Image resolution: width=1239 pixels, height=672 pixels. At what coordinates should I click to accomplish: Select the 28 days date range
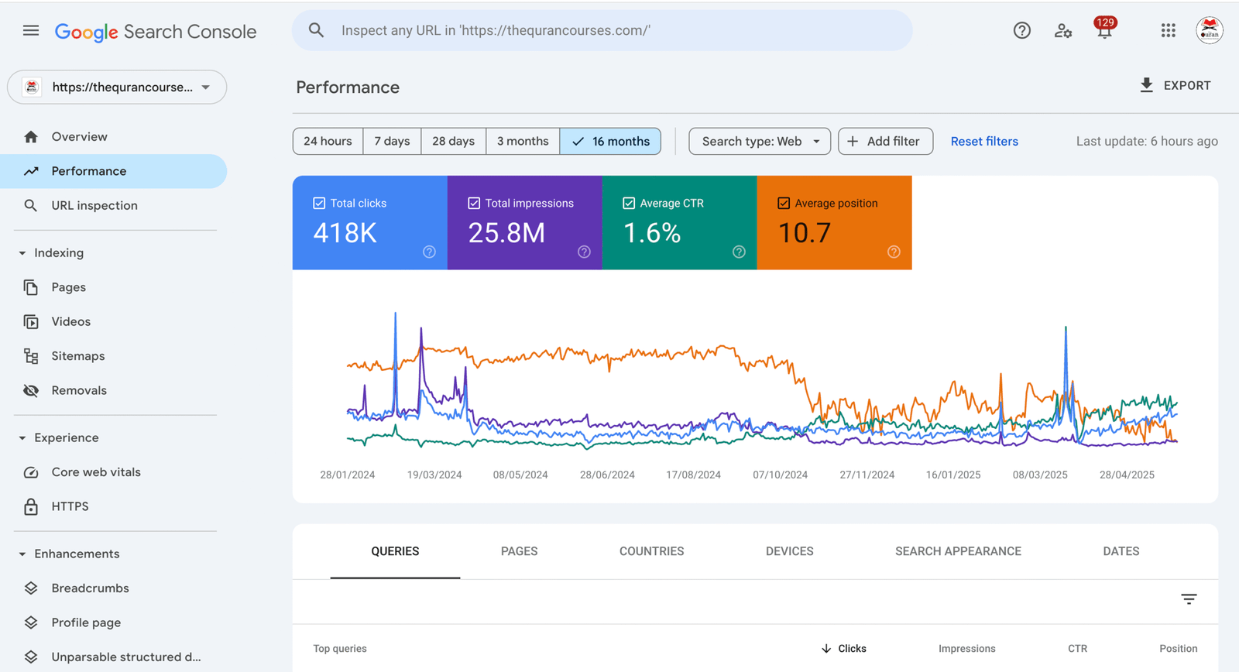tap(453, 141)
